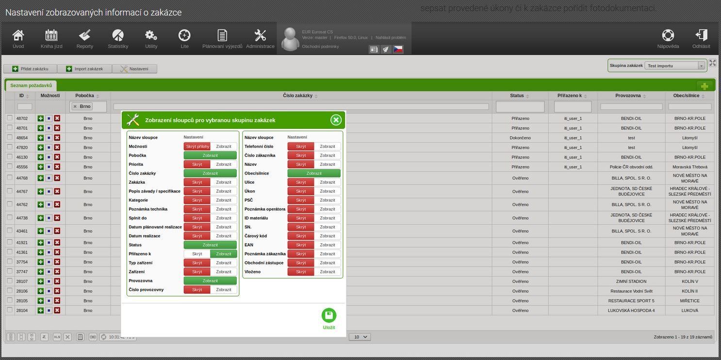Log out using the Odhlásit icon
The width and height of the screenshot is (721, 360).
701,39
